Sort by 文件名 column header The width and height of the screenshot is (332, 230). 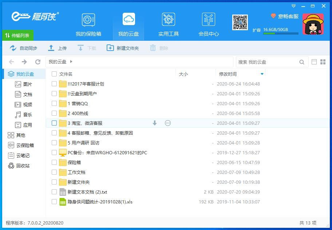click(x=66, y=74)
